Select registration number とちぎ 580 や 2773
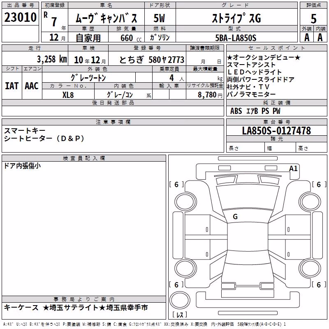This screenshot has height=329, width=329. 152,60
